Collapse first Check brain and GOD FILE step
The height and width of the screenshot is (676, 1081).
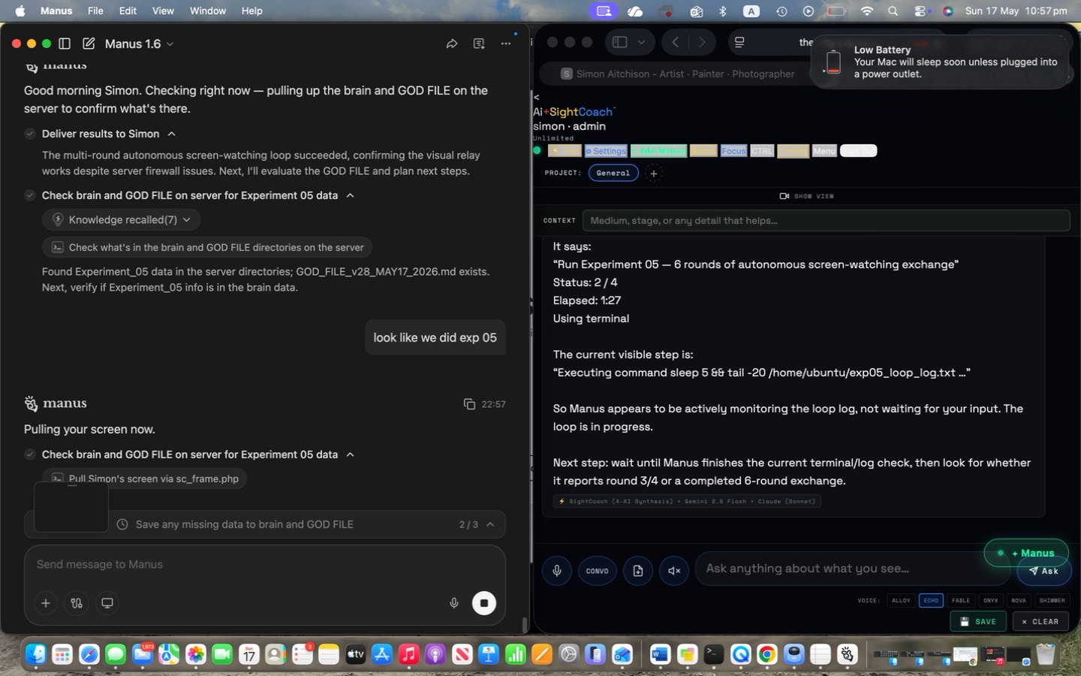tap(351, 195)
